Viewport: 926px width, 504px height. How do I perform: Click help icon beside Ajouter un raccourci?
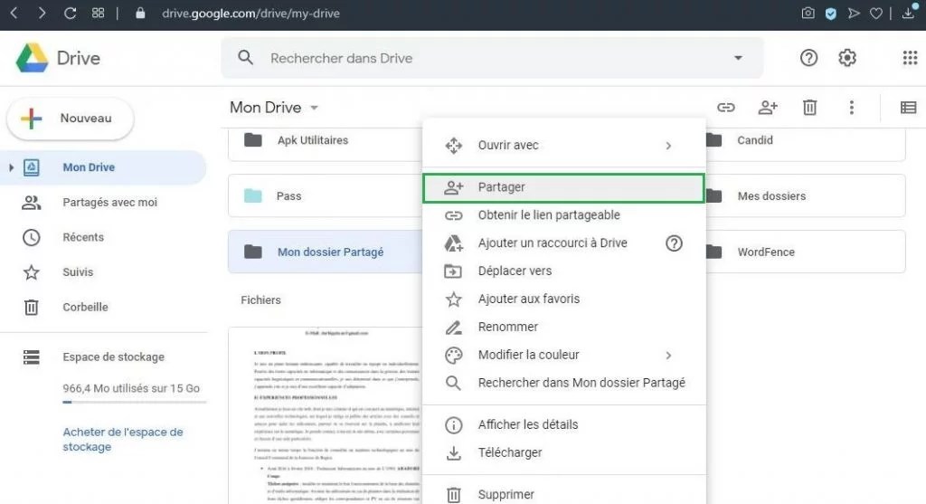tap(674, 243)
